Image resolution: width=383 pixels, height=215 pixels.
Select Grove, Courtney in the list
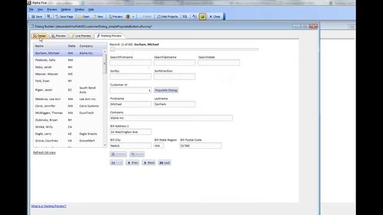pyautogui.click(x=68, y=141)
